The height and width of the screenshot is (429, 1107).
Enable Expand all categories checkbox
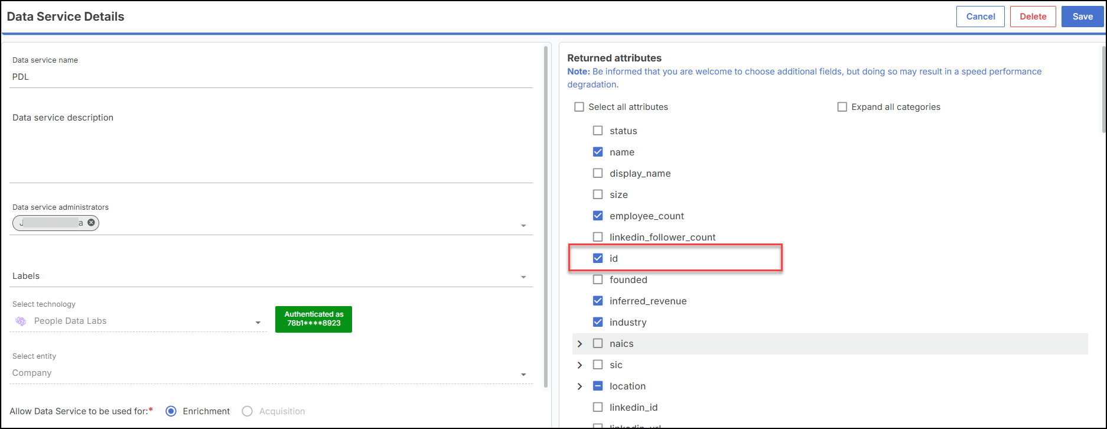pyautogui.click(x=842, y=107)
